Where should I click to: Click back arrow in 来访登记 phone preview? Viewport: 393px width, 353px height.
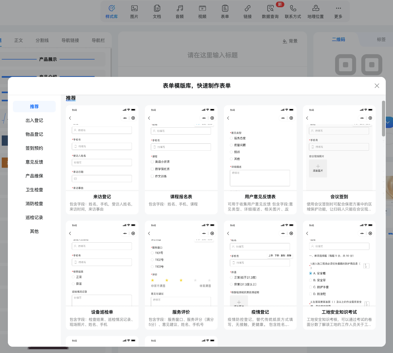70,118
